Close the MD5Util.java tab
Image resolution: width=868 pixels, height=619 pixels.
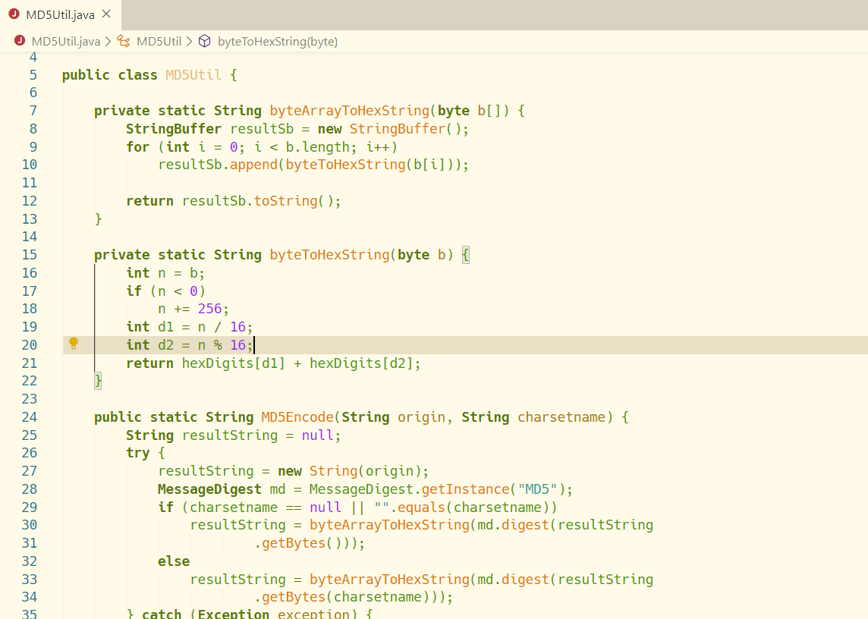(x=107, y=14)
